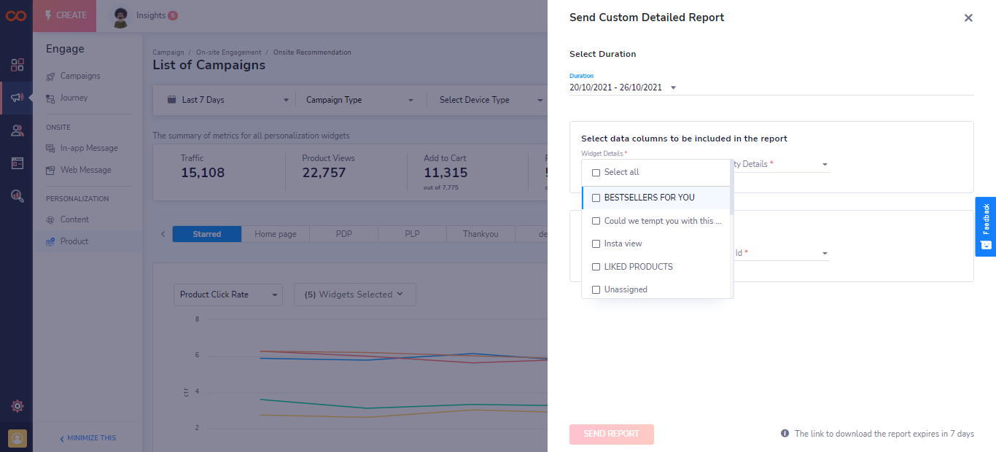Click the Content globe icon
Image resolution: width=996 pixels, height=452 pixels.
click(50, 220)
